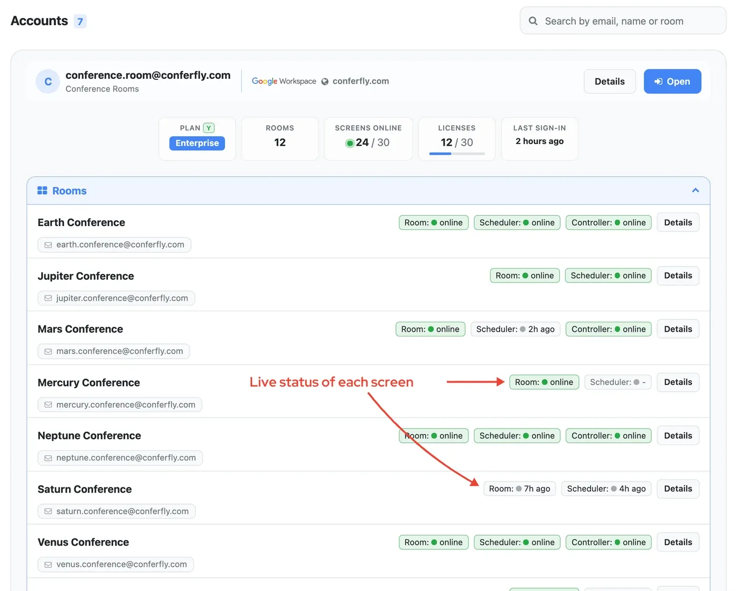This screenshot has height=591, width=737.
Task: Click the Mercury Conference room name
Action: [89, 383]
